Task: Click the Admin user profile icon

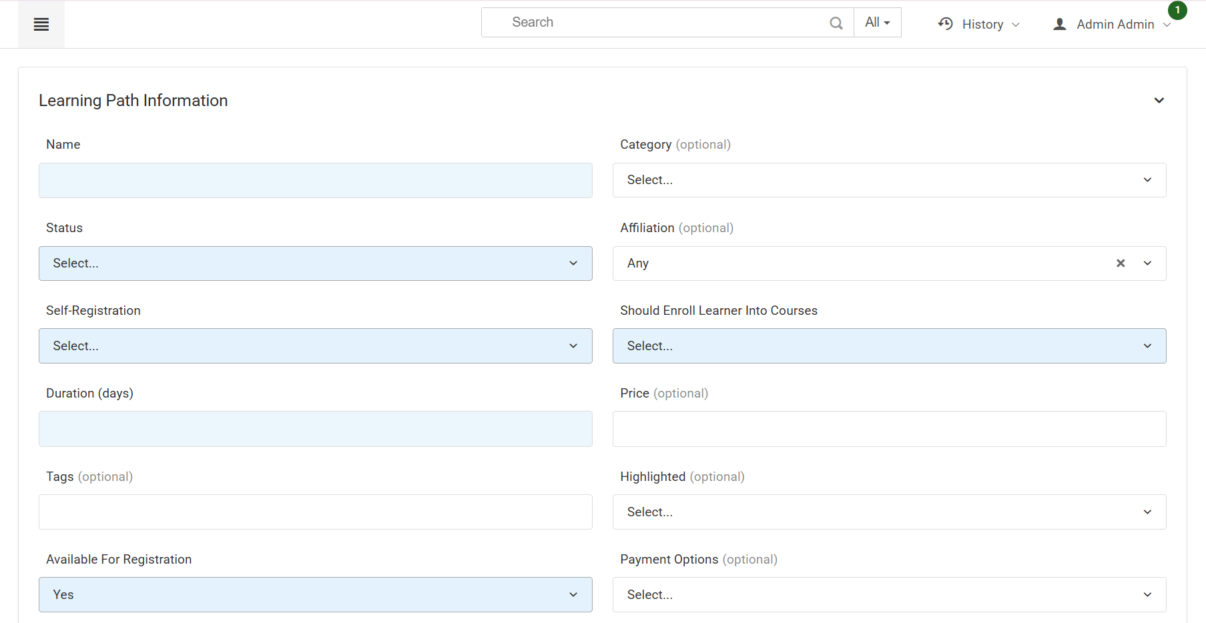Action: [x=1059, y=25]
